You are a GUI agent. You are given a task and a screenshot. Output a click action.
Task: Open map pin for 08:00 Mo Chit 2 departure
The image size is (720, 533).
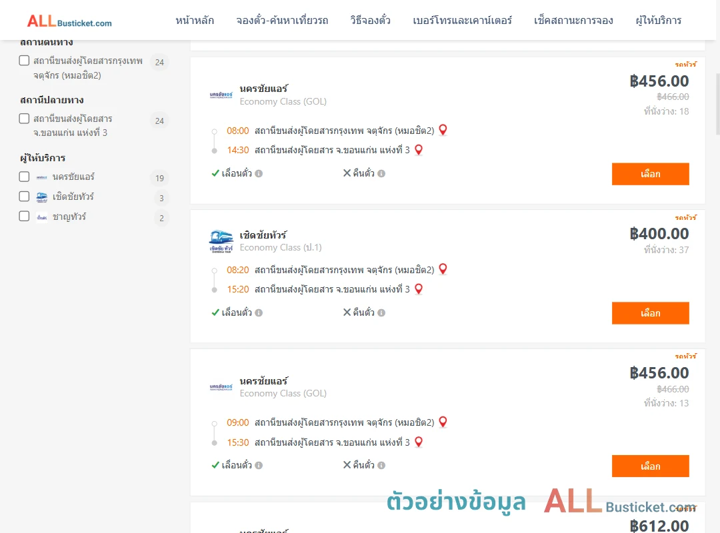(443, 131)
